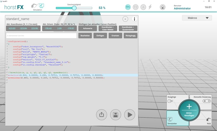Click the Einfügen button
217x131 pixels.
click(100, 36)
